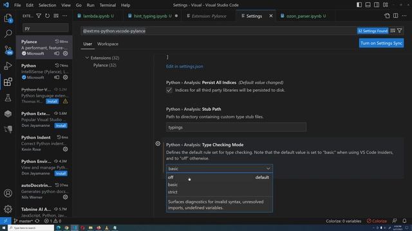The image size is (412, 231).
Task: Switch to Extension: Pylance tab
Action: click(209, 16)
